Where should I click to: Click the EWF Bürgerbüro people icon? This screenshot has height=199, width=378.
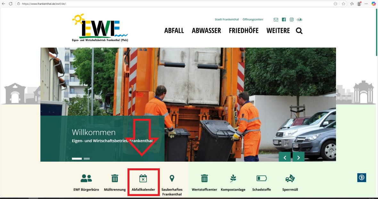(x=86, y=178)
